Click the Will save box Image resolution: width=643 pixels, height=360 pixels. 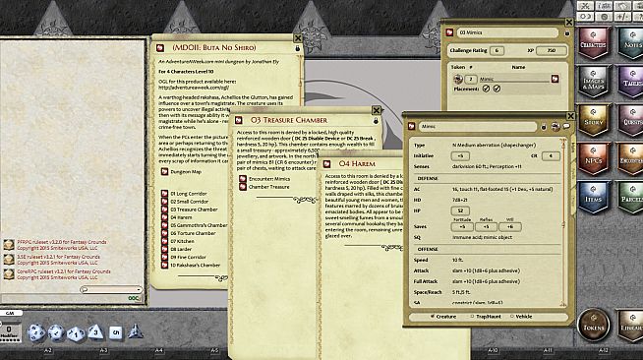(510, 227)
